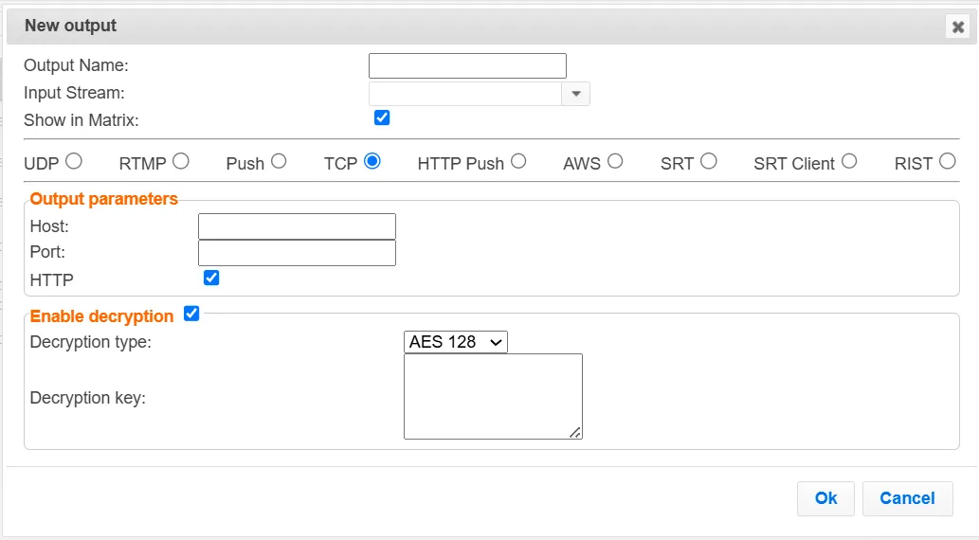Disable the Enable decryption checkbox
This screenshot has height=540, width=979.
[x=191, y=314]
